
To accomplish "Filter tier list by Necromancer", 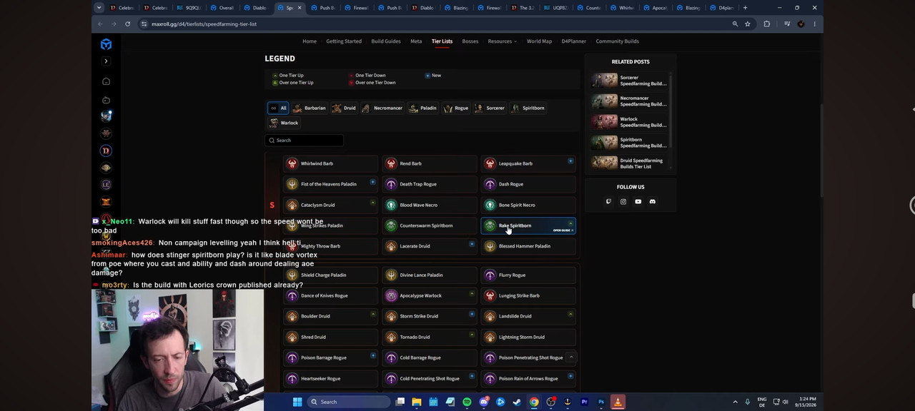I will click(x=382, y=108).
